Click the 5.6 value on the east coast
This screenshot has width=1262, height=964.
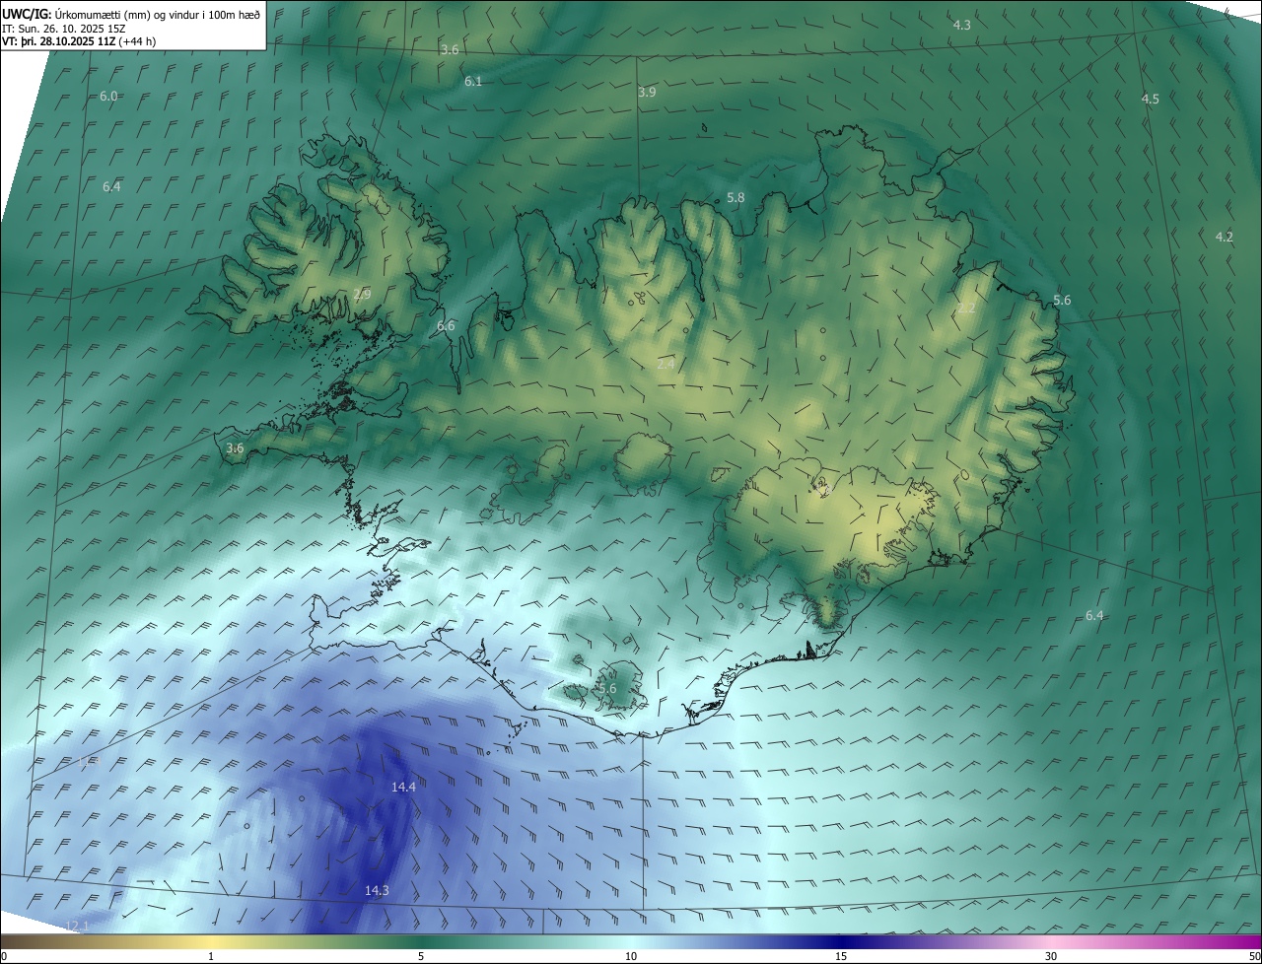(x=1062, y=300)
